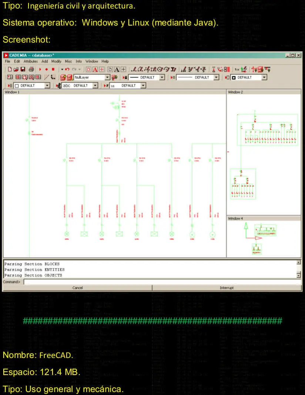
Task: Click the diagonal line snap icon
Action: tap(46, 77)
